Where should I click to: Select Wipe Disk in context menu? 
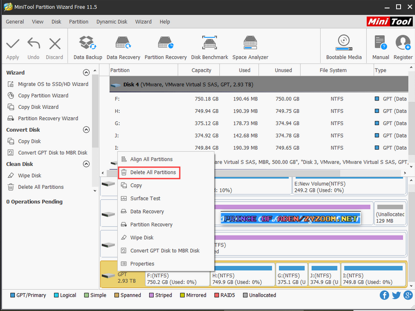pyautogui.click(x=166, y=237)
